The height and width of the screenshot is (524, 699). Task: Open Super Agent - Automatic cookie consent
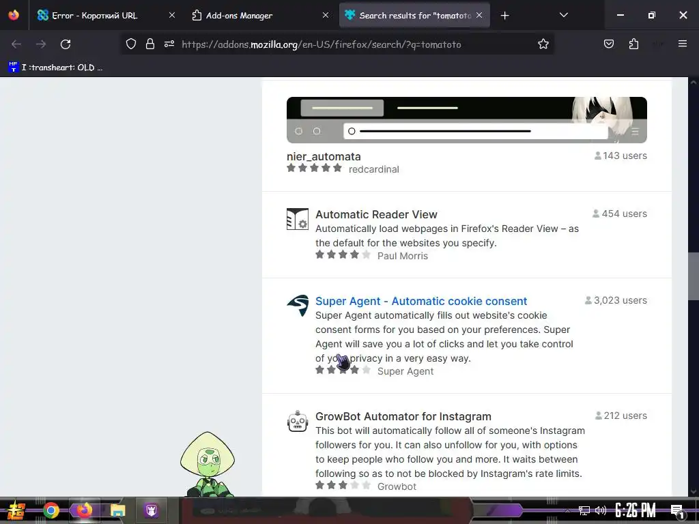pos(421,301)
